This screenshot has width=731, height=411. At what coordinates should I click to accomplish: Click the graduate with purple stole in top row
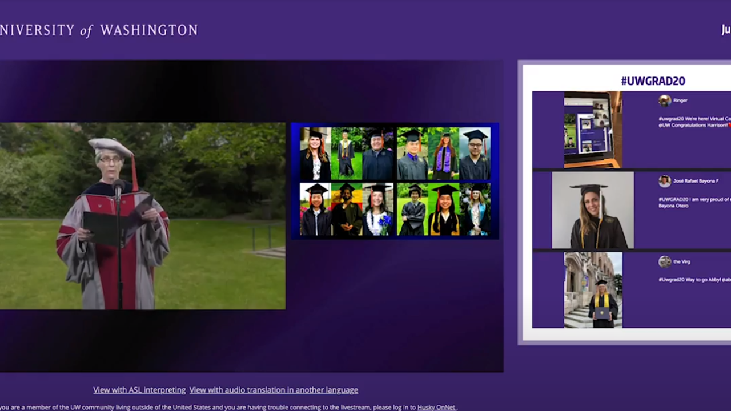pos(444,153)
